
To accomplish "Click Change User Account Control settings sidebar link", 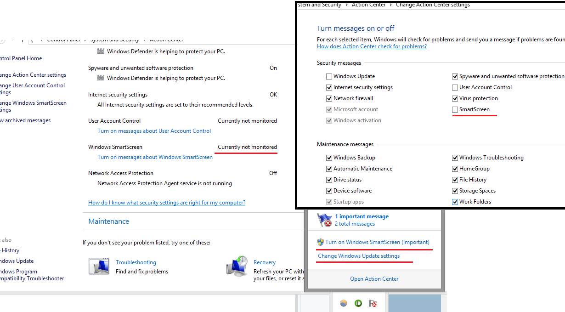I will point(32,89).
